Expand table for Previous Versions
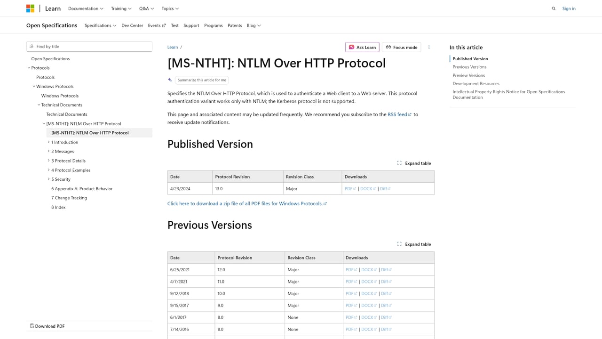 click(x=414, y=244)
